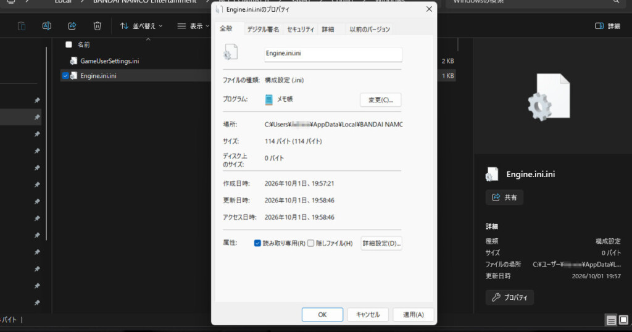Switch to large icons view in status bar
The image size is (632, 332).
623,320
